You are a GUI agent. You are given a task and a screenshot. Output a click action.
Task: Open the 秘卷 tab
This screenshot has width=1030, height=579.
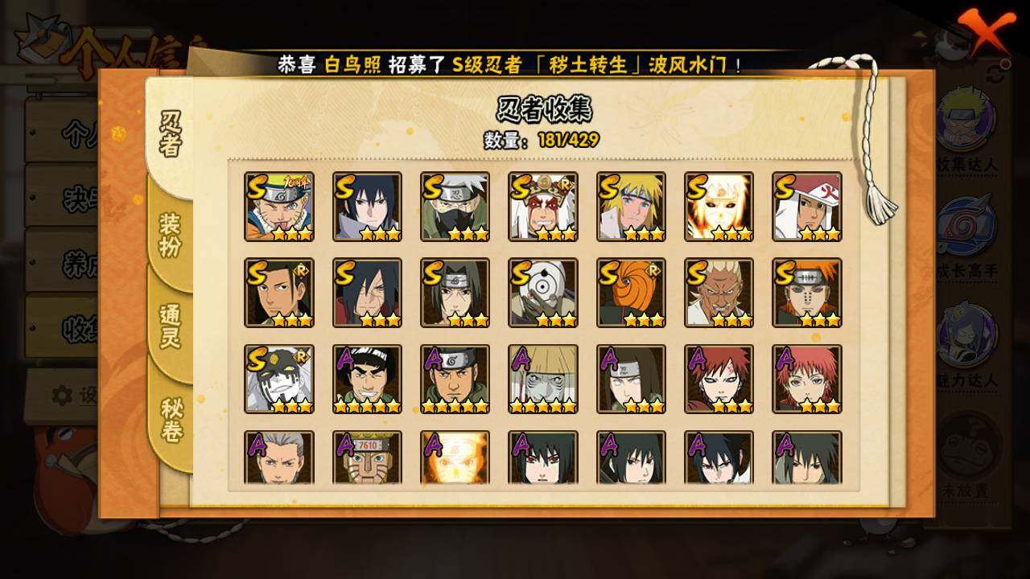tap(170, 418)
